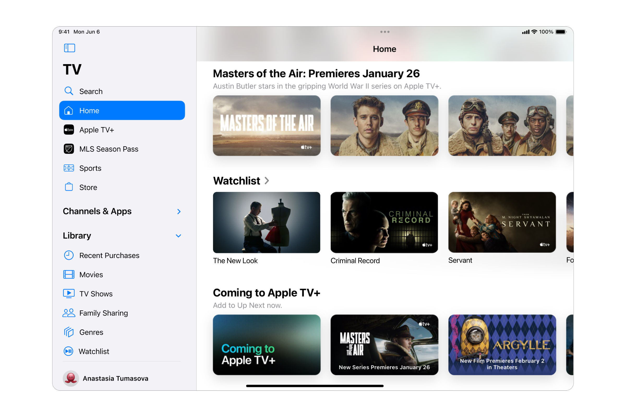Go to Sports label in sidebar
The image size is (626, 417).
coord(90,168)
